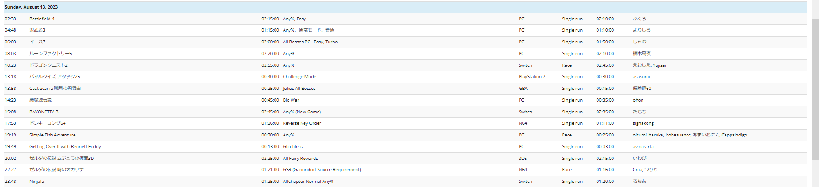Click the 'GBA' platform cell
Image resolution: width=819 pixels, height=187 pixels.
tap(523, 89)
